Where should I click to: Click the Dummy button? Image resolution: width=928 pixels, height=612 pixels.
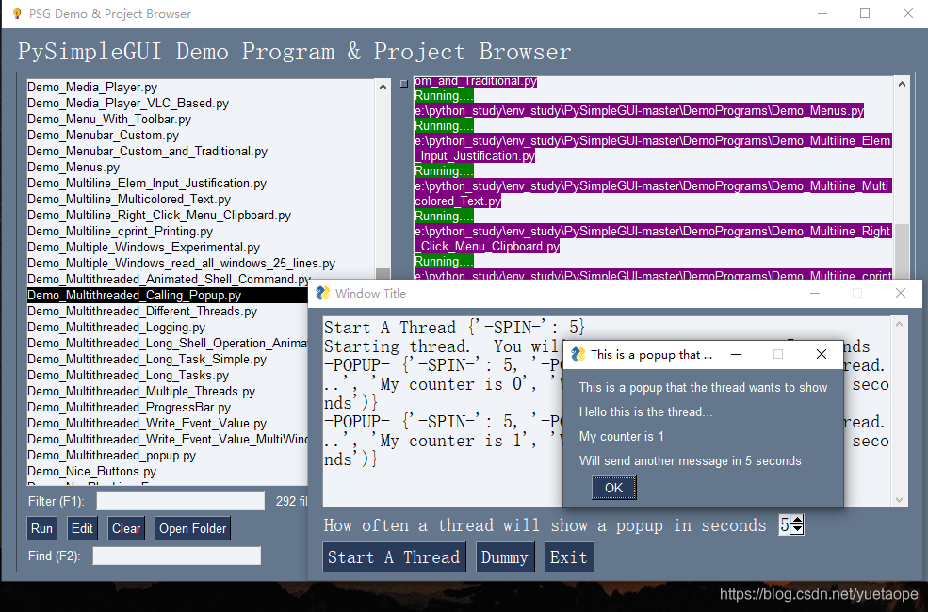(504, 557)
